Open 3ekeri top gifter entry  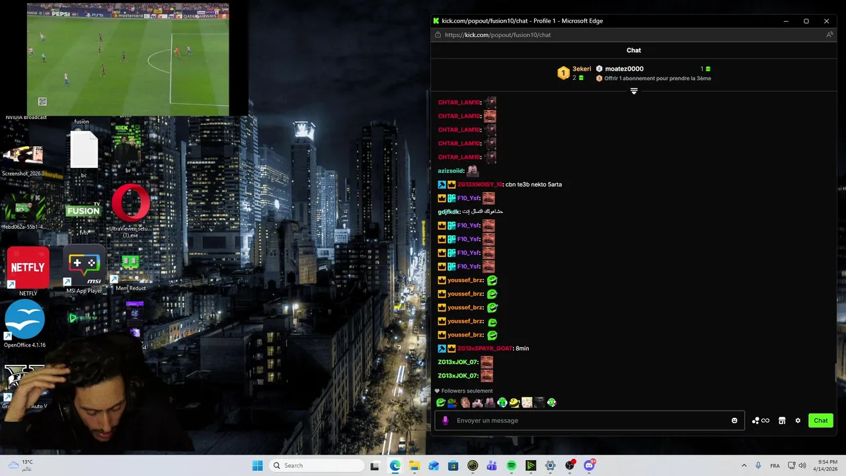[x=574, y=73]
